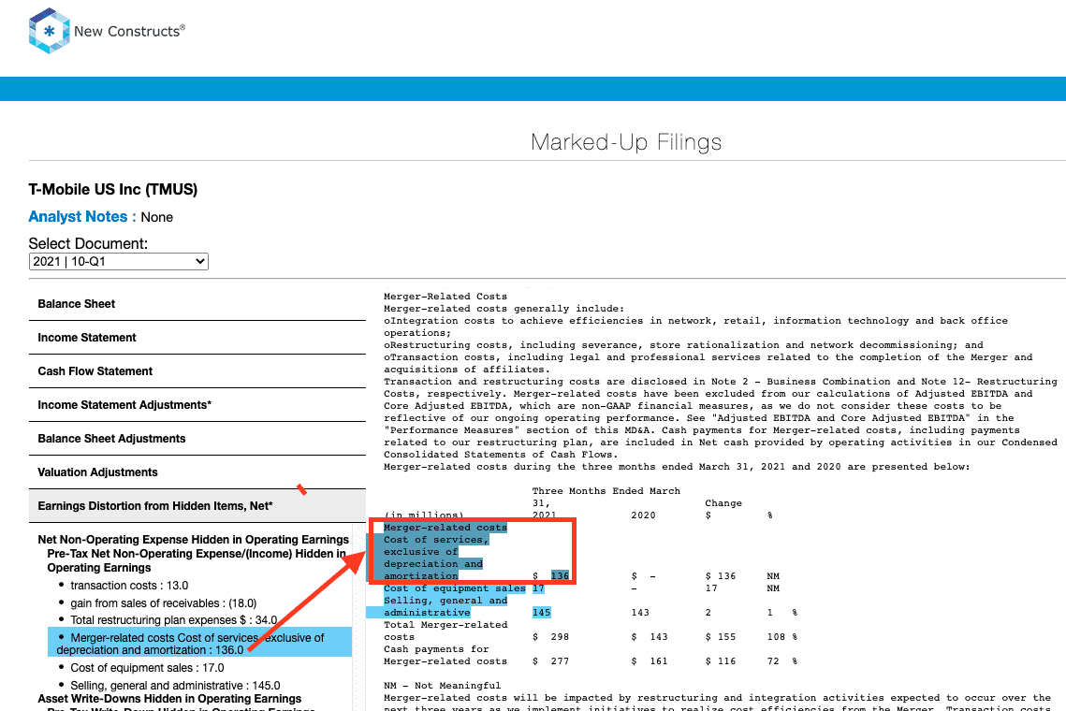Click the highlighted 145 value in filing table
This screenshot has height=711, width=1066.
click(542, 613)
